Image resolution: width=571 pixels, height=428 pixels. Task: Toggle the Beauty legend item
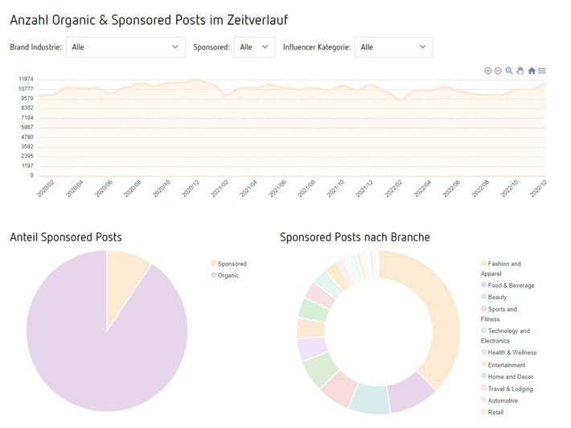point(497,298)
